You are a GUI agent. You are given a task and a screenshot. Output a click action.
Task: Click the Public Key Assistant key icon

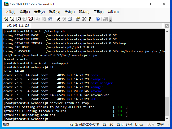point(90,19)
